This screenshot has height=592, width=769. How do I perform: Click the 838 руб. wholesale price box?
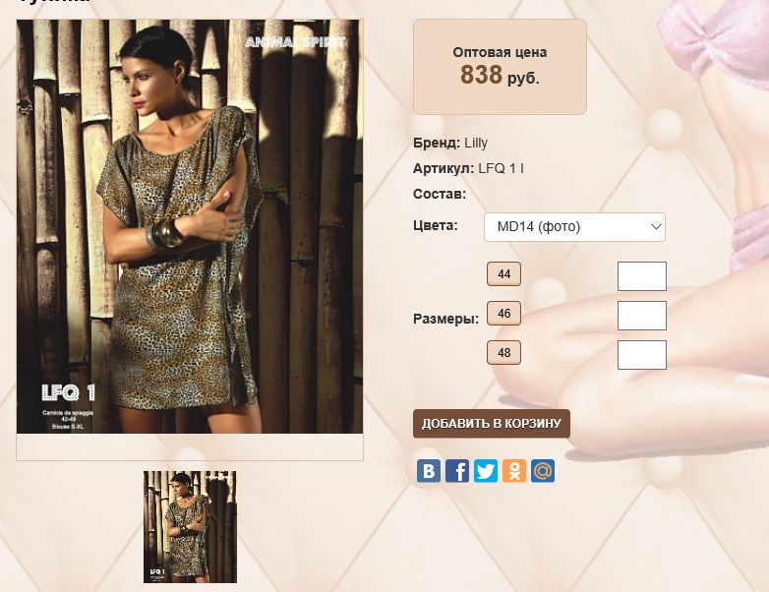point(500,67)
